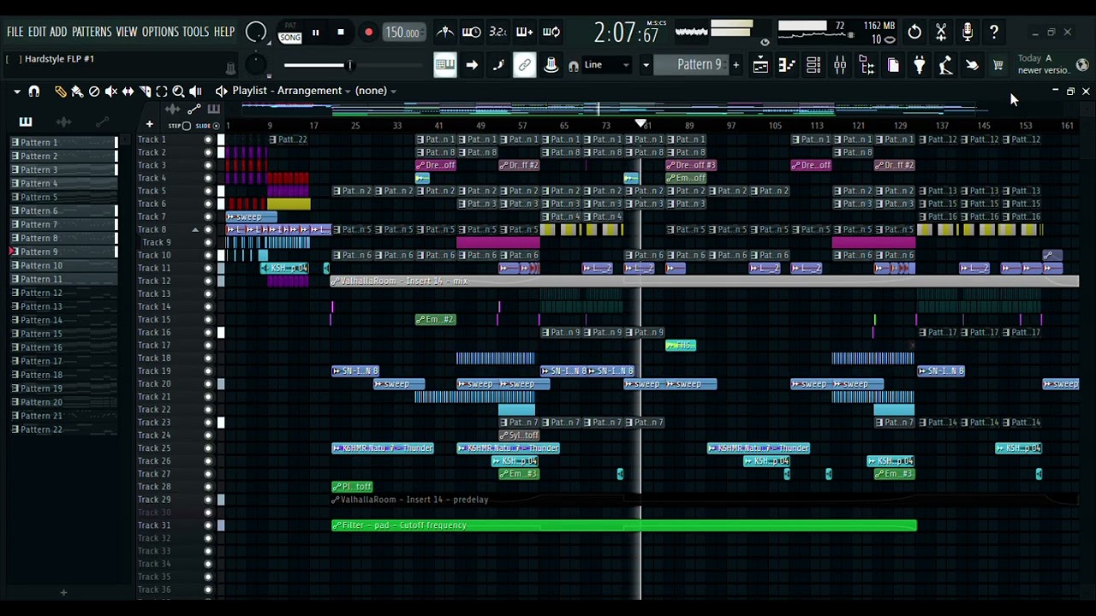This screenshot has height=616, width=1096.
Task: Toggle the playlist snap magnet
Action: coord(34,91)
